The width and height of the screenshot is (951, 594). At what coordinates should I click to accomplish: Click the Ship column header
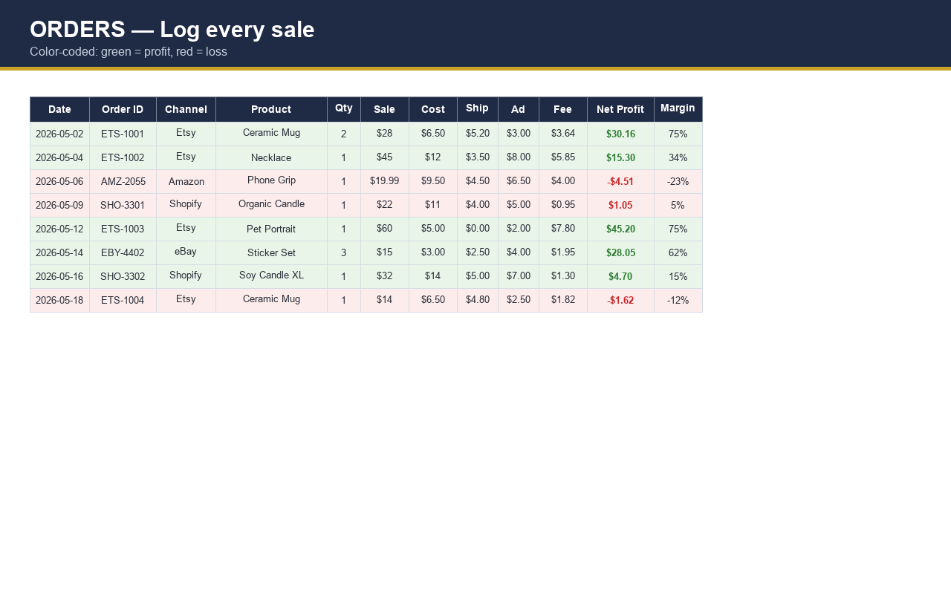click(x=478, y=109)
